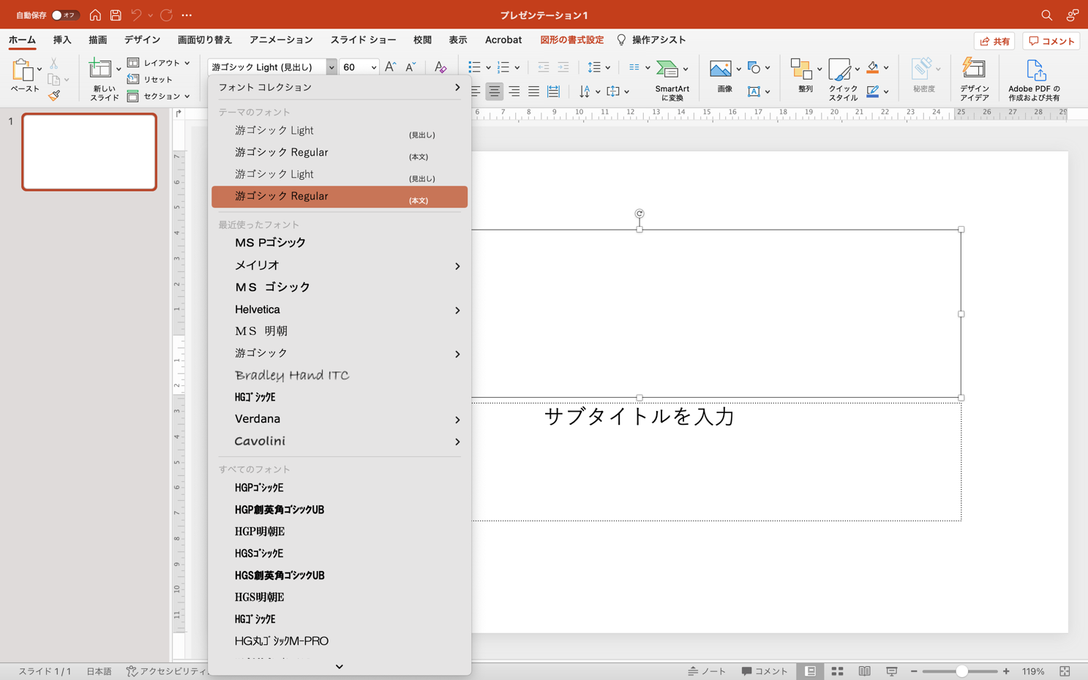Switch to slide sorter view
Viewport: 1088px width, 680px height.
click(x=837, y=671)
